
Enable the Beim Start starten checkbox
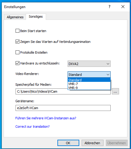tap(17, 31)
